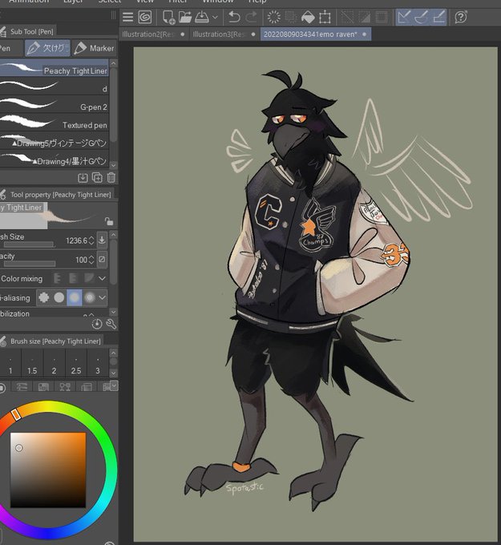
Task: Expand the Anti-aliasing dropdown arrow
Action: pyautogui.click(x=102, y=297)
